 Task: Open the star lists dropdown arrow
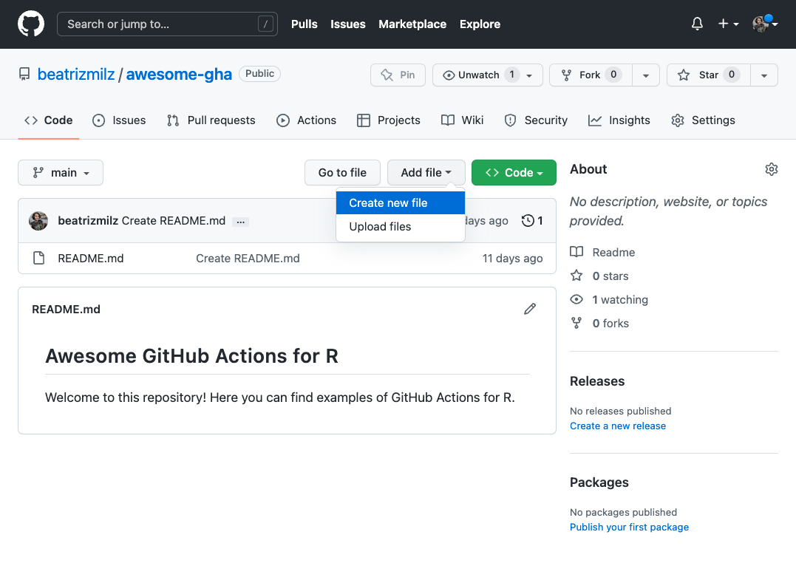pos(764,75)
